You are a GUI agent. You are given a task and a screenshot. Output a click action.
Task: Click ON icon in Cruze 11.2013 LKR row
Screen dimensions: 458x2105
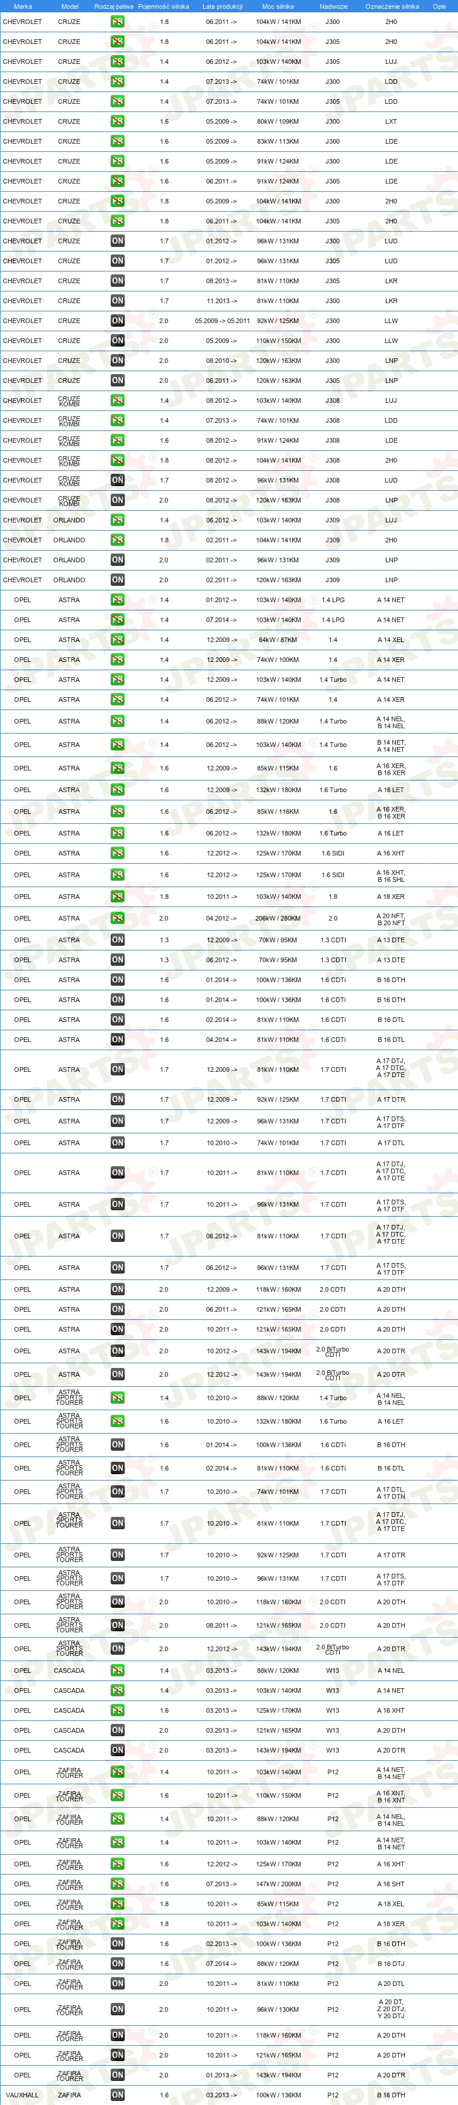pos(118,301)
